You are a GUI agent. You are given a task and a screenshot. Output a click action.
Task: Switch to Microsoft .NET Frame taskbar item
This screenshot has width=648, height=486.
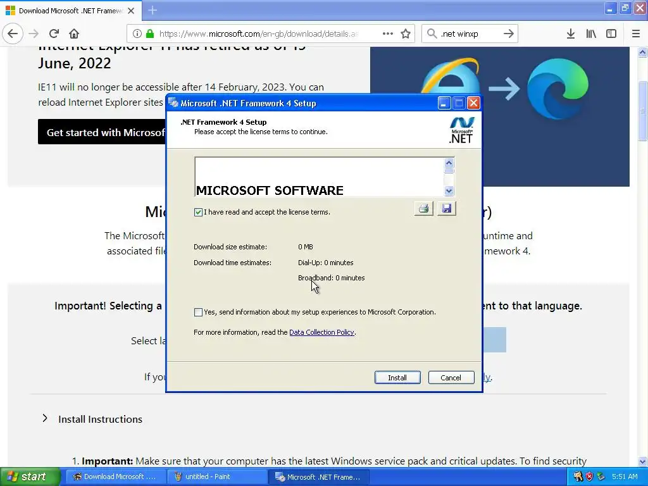(319, 477)
